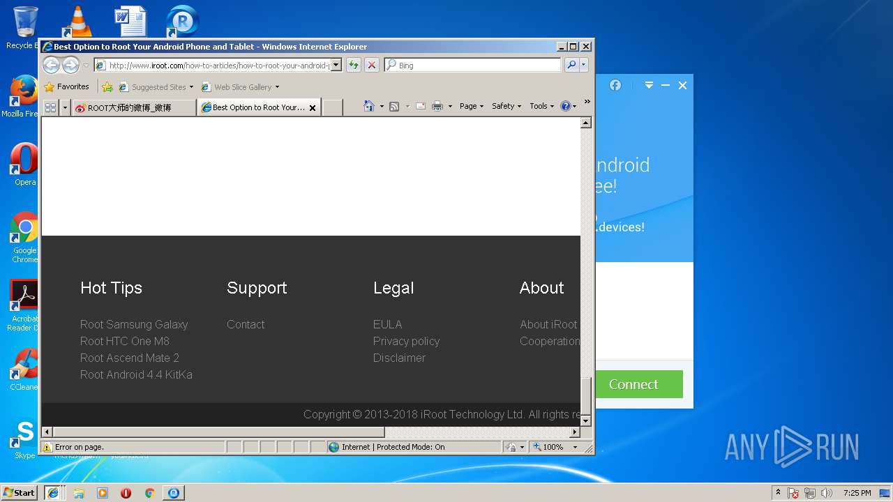Expand the command bar overflow chevron
The image size is (893, 502).
pyautogui.click(x=587, y=102)
